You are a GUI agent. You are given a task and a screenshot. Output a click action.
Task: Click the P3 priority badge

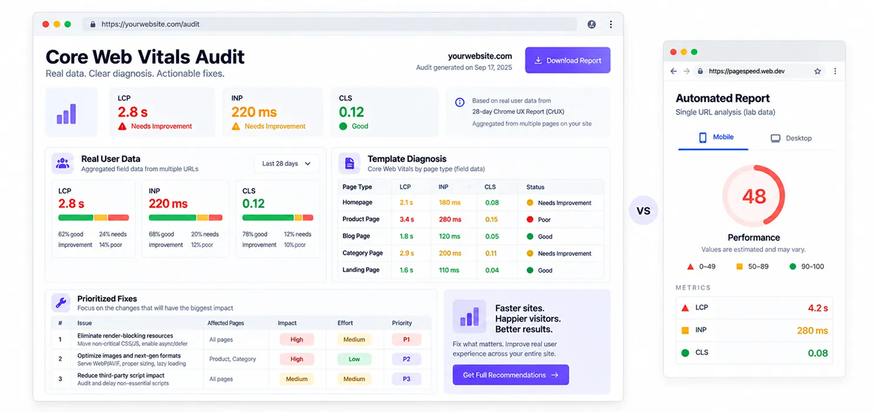(406, 379)
